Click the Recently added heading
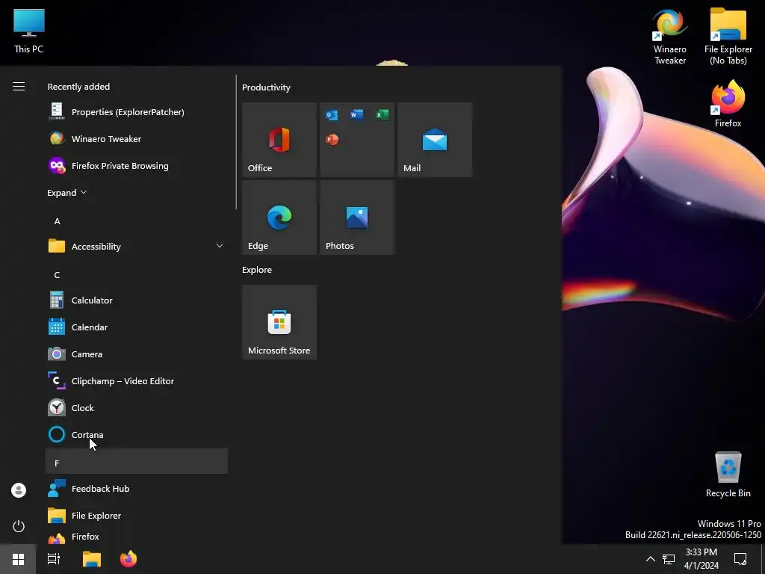This screenshot has width=765, height=574. click(78, 87)
